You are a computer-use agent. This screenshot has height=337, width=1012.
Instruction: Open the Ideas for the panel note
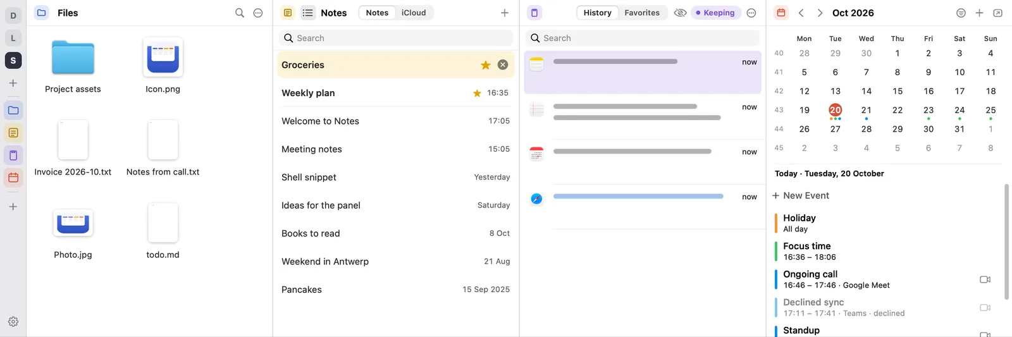(x=396, y=205)
